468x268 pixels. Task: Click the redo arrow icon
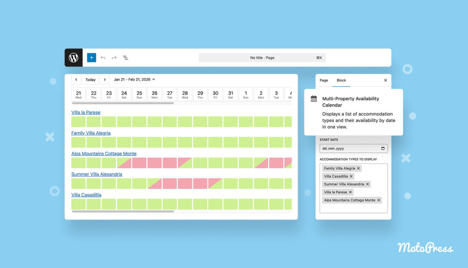[114, 58]
